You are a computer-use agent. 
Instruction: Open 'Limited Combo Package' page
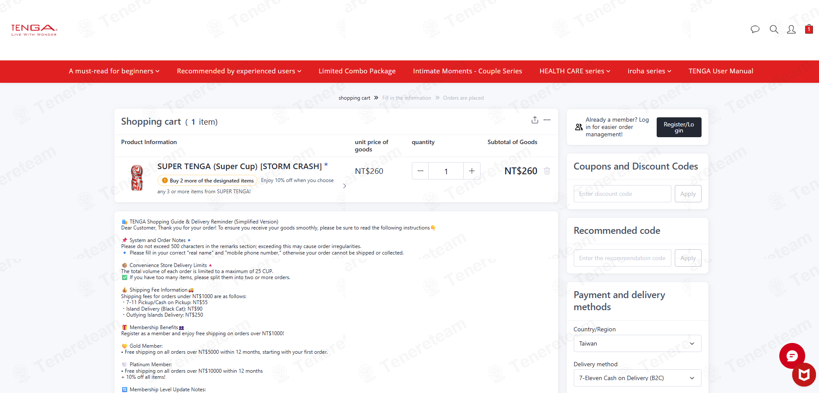357,71
